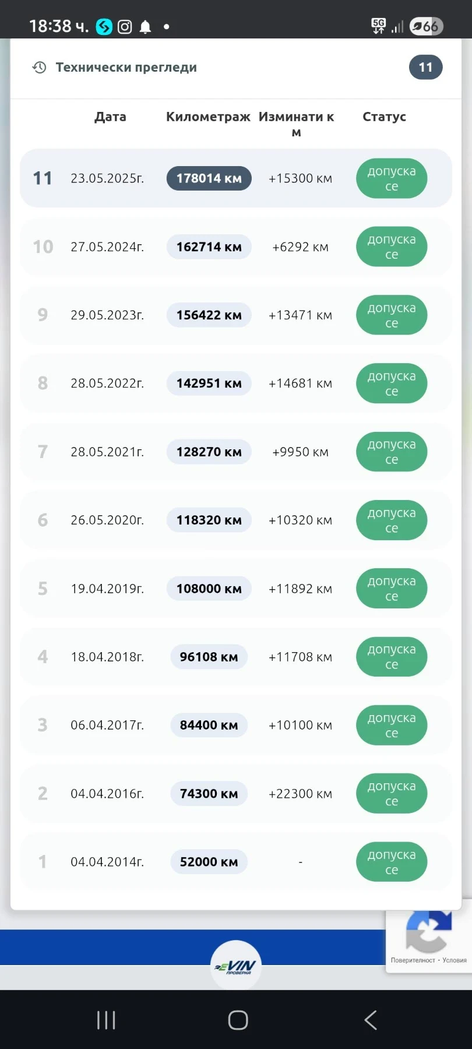The height and width of the screenshot is (1049, 472).
Task: Click the Километраж column header
Action: point(208,117)
